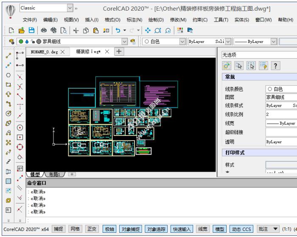Toggle the 快速输入 button
Viewport: 297px width, 237px height.
click(182, 229)
